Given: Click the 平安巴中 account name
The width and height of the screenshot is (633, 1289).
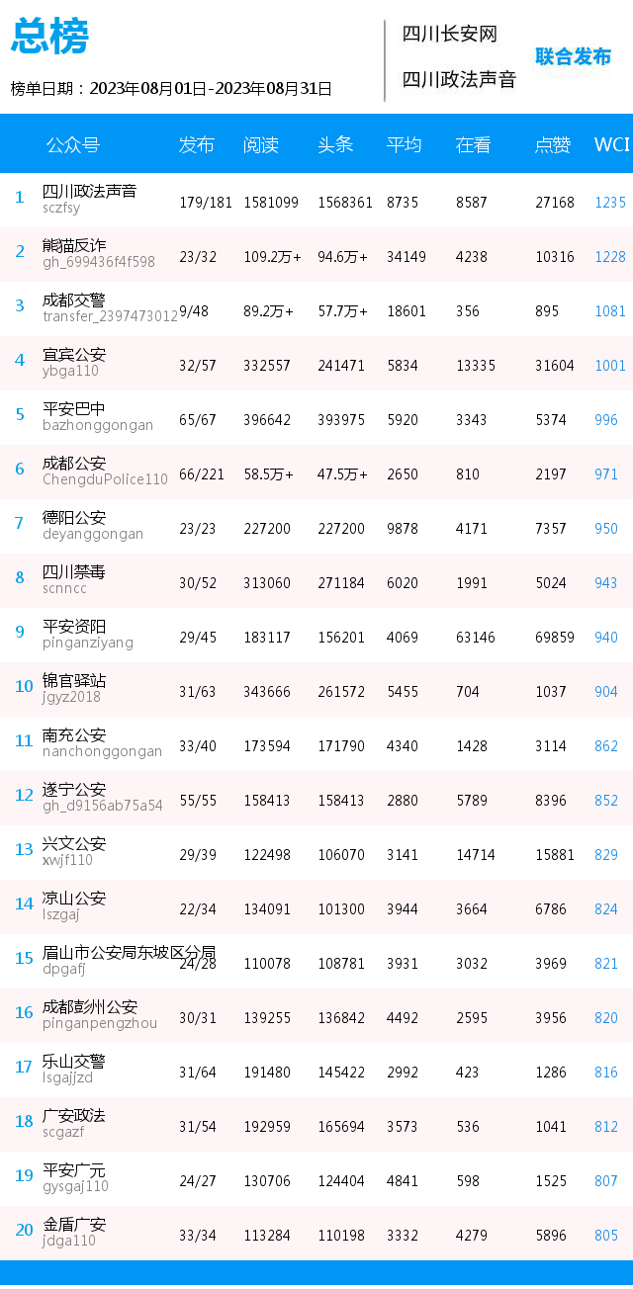Looking at the screenshot, I should click(73, 408).
